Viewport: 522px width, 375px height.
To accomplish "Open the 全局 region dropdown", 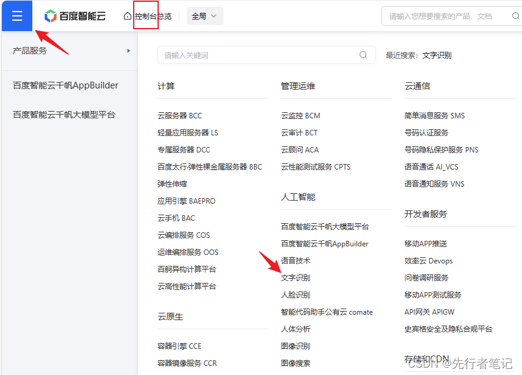I will (205, 16).
